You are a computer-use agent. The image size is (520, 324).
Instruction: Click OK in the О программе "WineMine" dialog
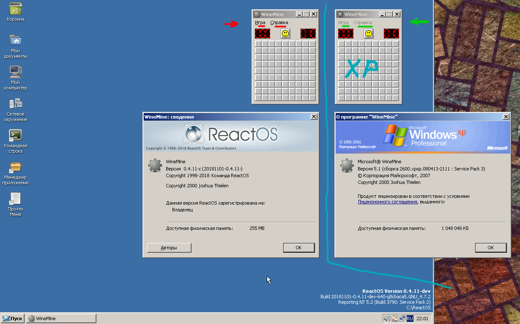(491, 248)
